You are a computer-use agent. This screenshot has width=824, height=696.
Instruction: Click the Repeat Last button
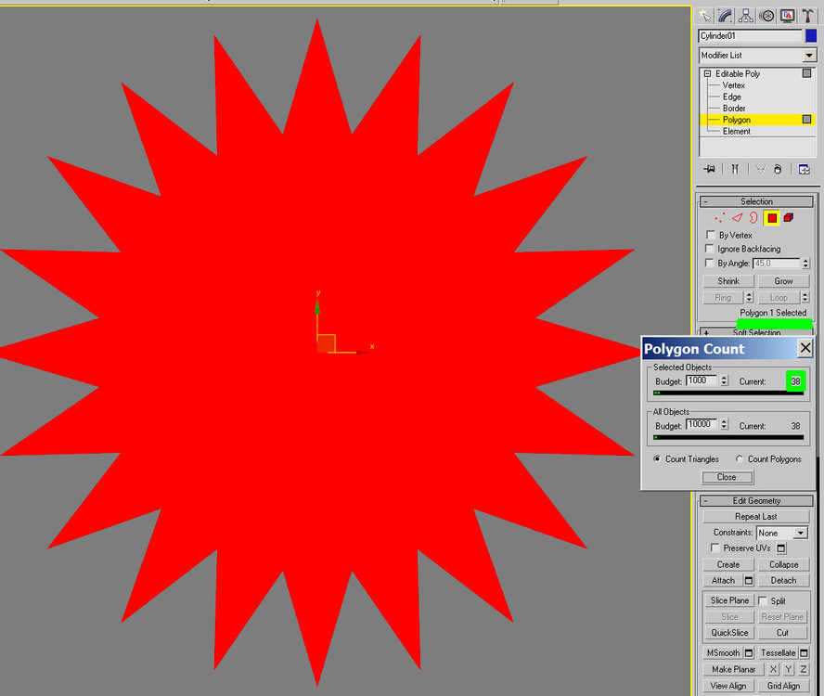point(755,517)
